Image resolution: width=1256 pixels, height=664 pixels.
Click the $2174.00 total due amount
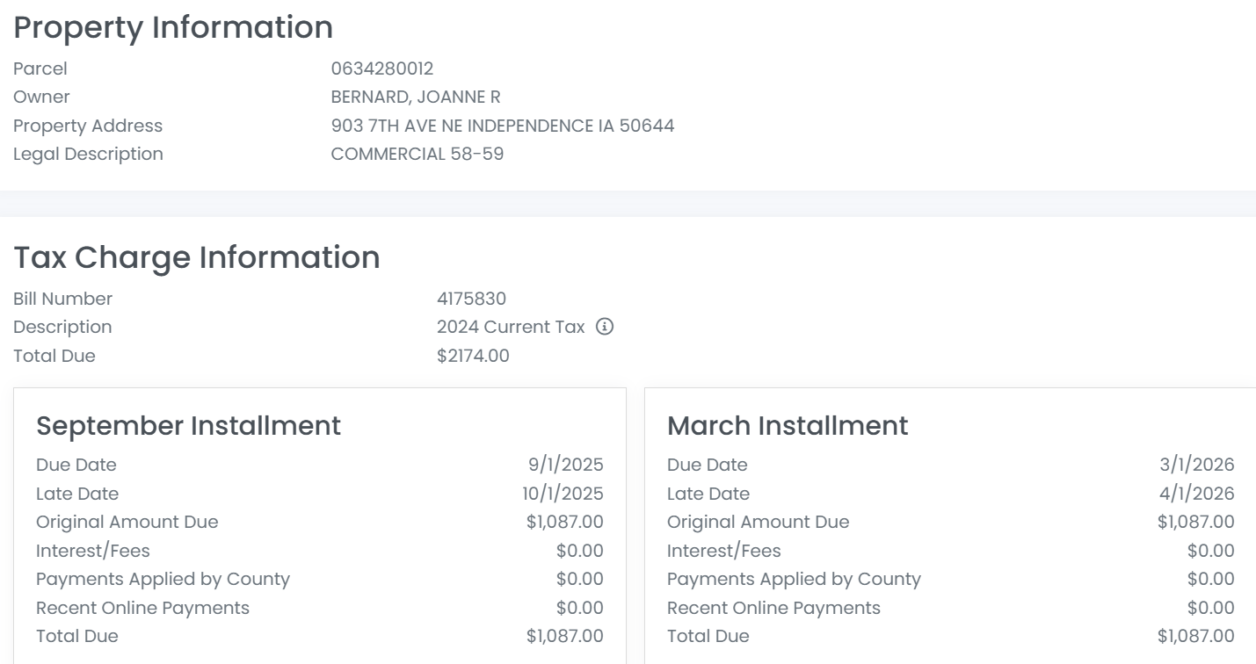tap(473, 356)
